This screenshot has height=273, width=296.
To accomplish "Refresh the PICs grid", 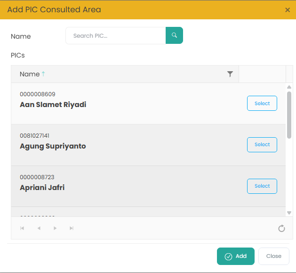I will click(x=281, y=229).
